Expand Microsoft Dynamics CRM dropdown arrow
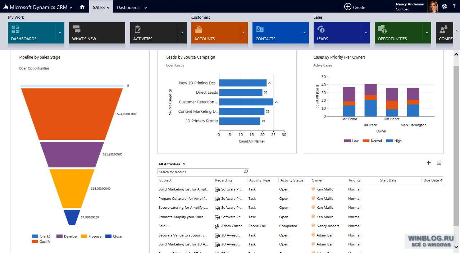Image resolution: width=460 pixels, height=253 pixels. pos(71,8)
